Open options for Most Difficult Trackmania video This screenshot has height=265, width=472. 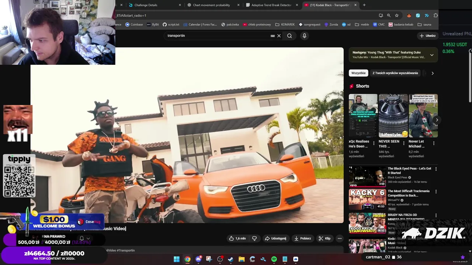pos(436,192)
